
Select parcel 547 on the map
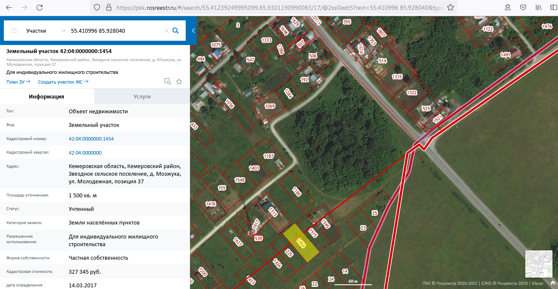[250, 60]
